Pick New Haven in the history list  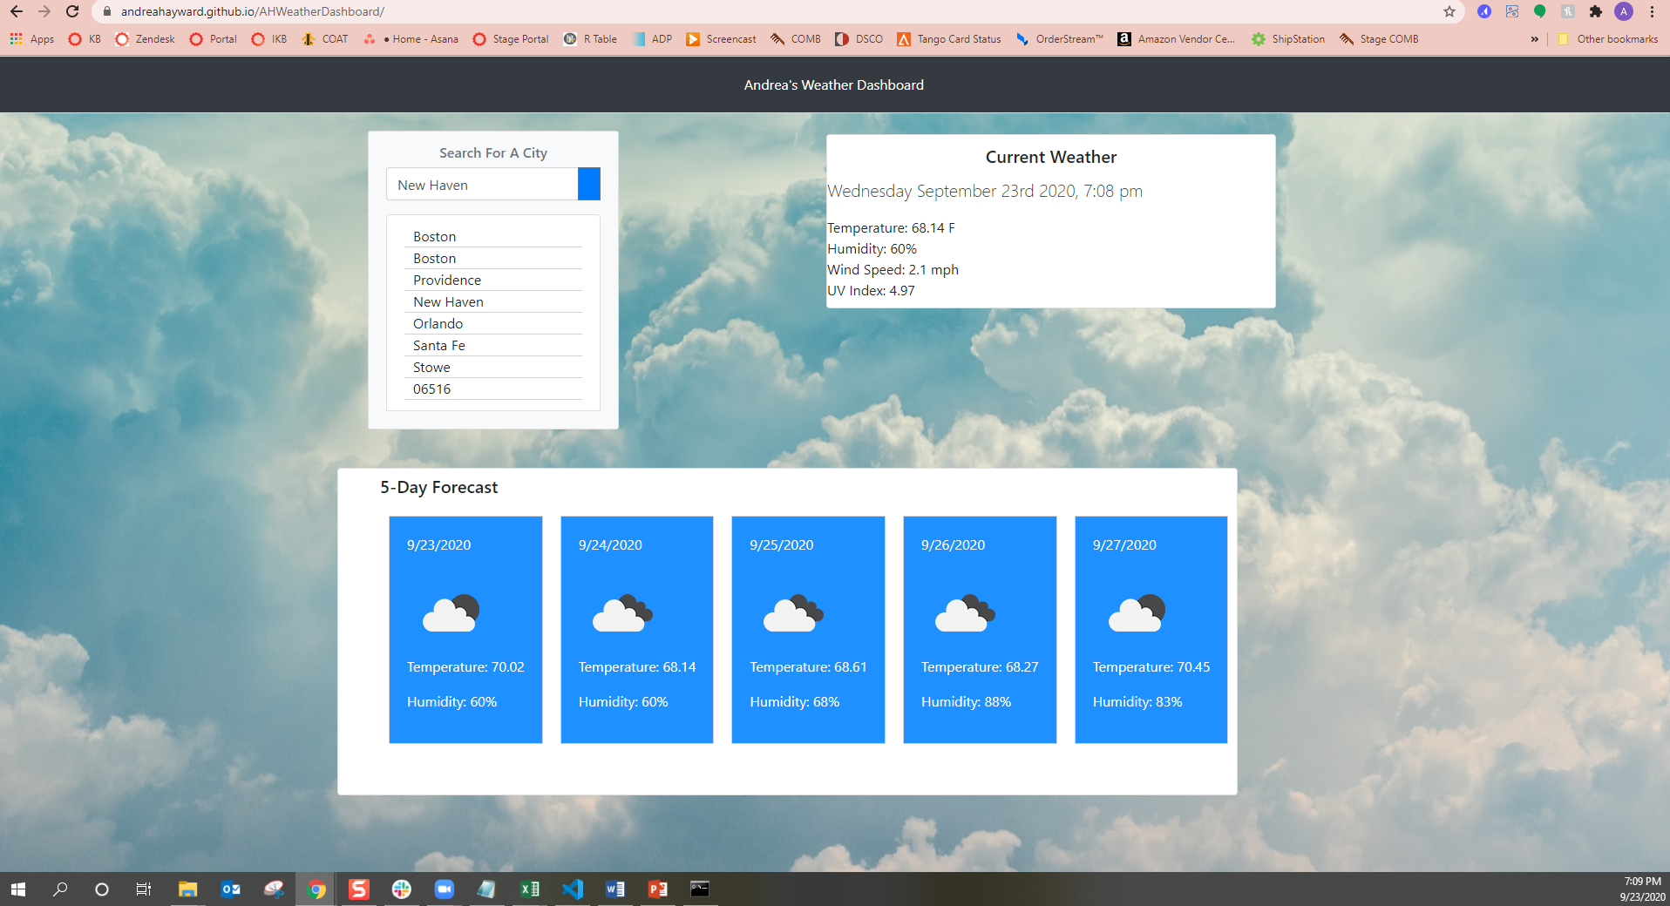(493, 301)
